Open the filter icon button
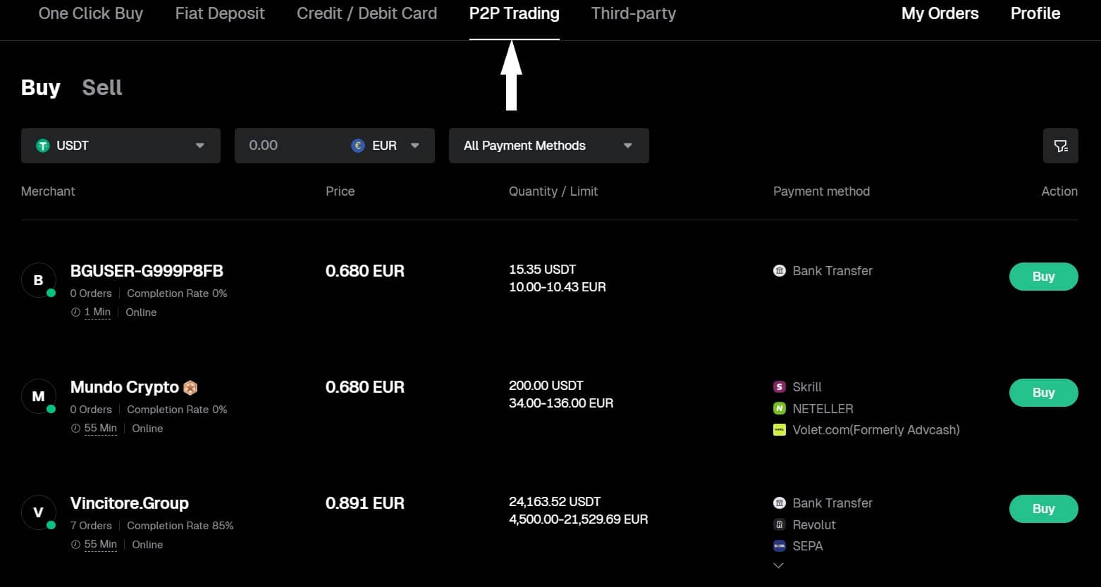The image size is (1101, 587). tap(1060, 146)
